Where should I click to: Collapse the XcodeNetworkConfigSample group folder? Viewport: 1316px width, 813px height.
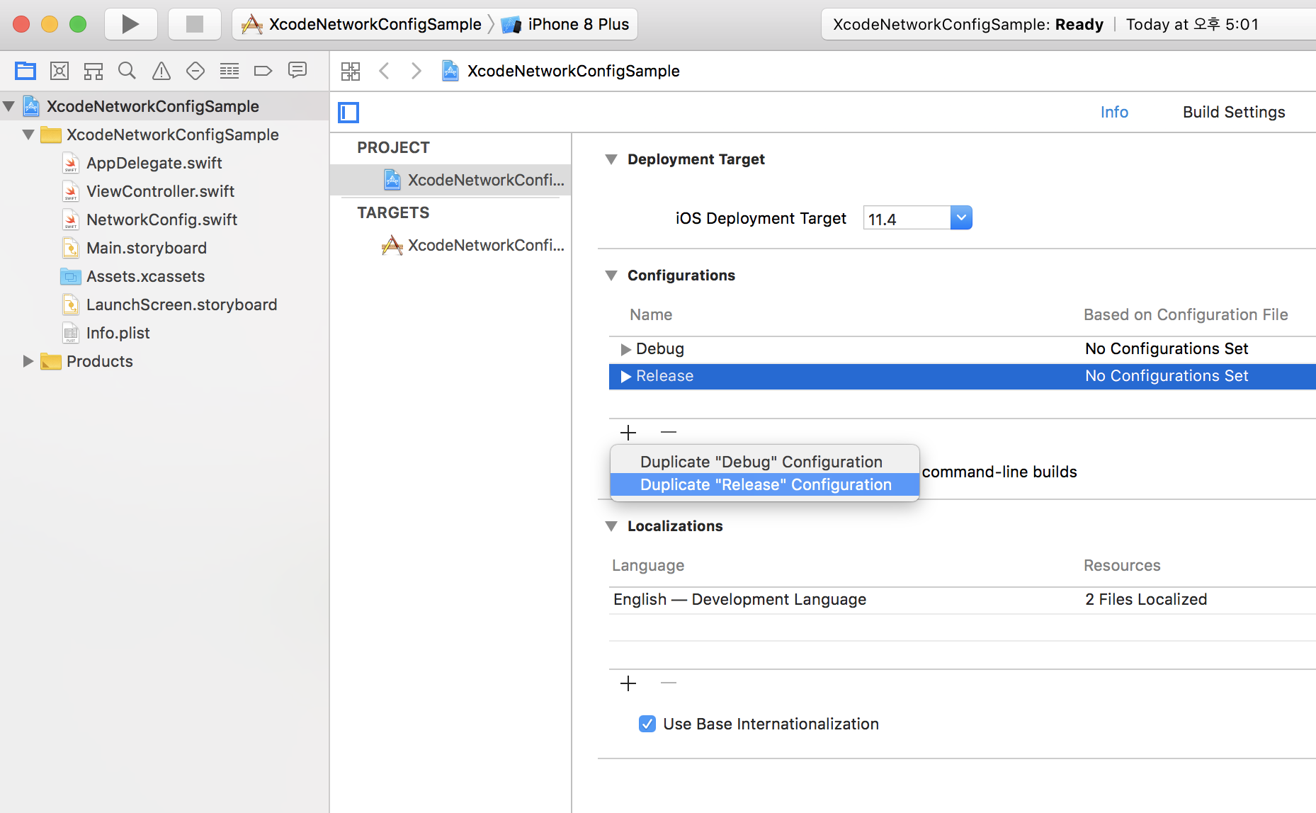pyautogui.click(x=29, y=135)
